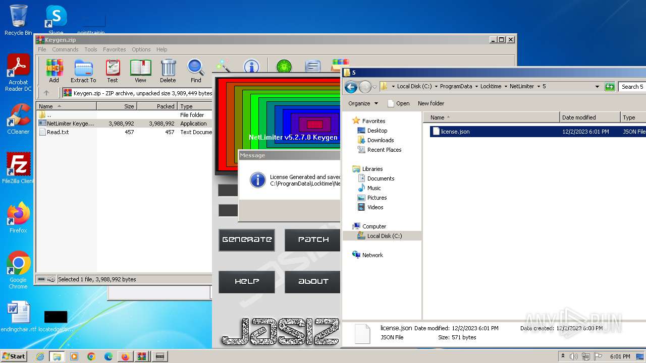Select the NetLimiter Keygen application row
The width and height of the screenshot is (646, 363).
pos(125,124)
